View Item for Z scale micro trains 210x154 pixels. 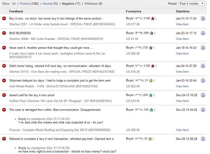pyautogui.click(x=182, y=54)
